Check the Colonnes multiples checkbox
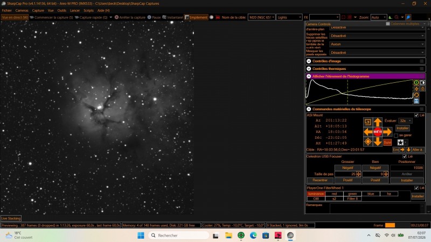The height and width of the screenshot is (242, 431). 388,24
